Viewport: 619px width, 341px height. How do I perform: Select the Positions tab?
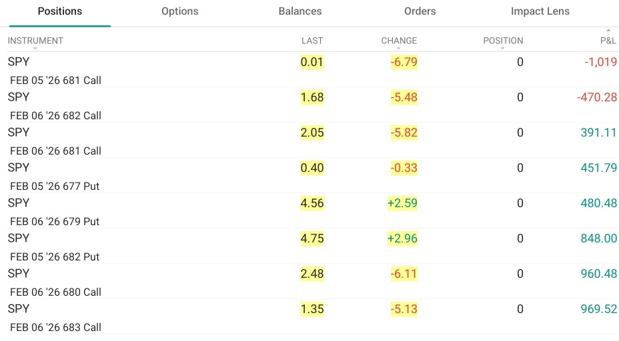click(x=60, y=11)
